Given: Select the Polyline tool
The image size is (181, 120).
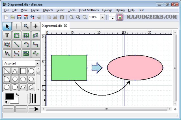Looking at the screenshot, I should 7,54.
